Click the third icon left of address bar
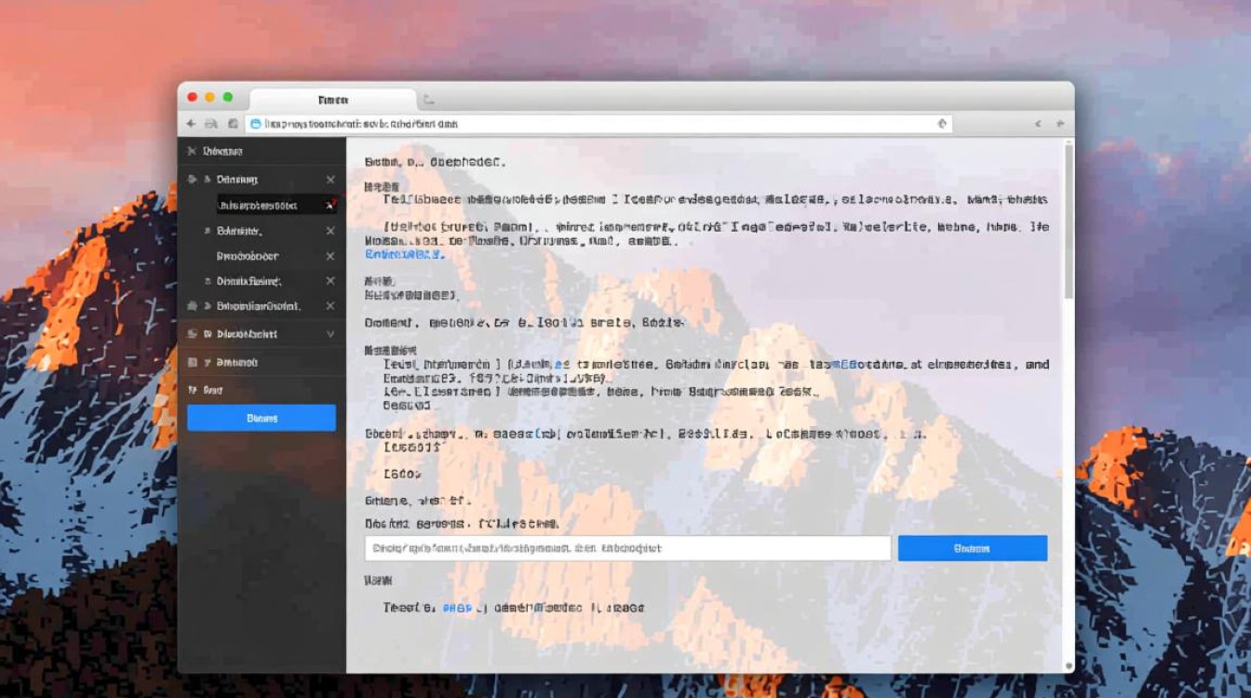 tap(233, 124)
